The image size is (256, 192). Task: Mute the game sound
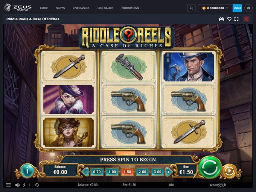(x=17, y=185)
